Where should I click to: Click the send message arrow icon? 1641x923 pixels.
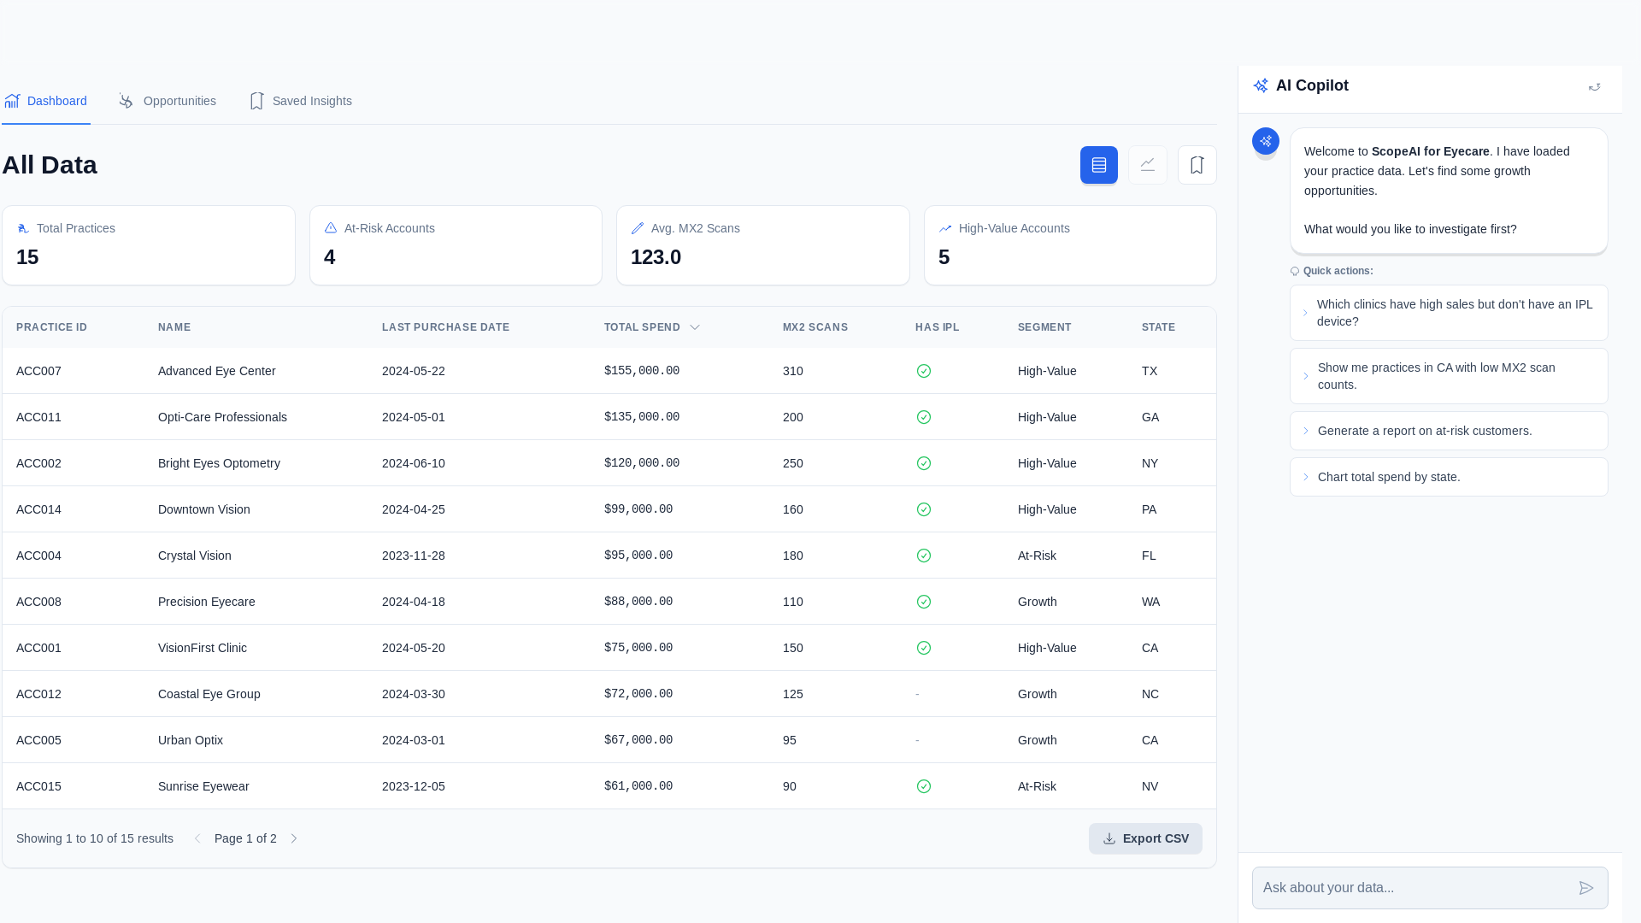click(1586, 888)
